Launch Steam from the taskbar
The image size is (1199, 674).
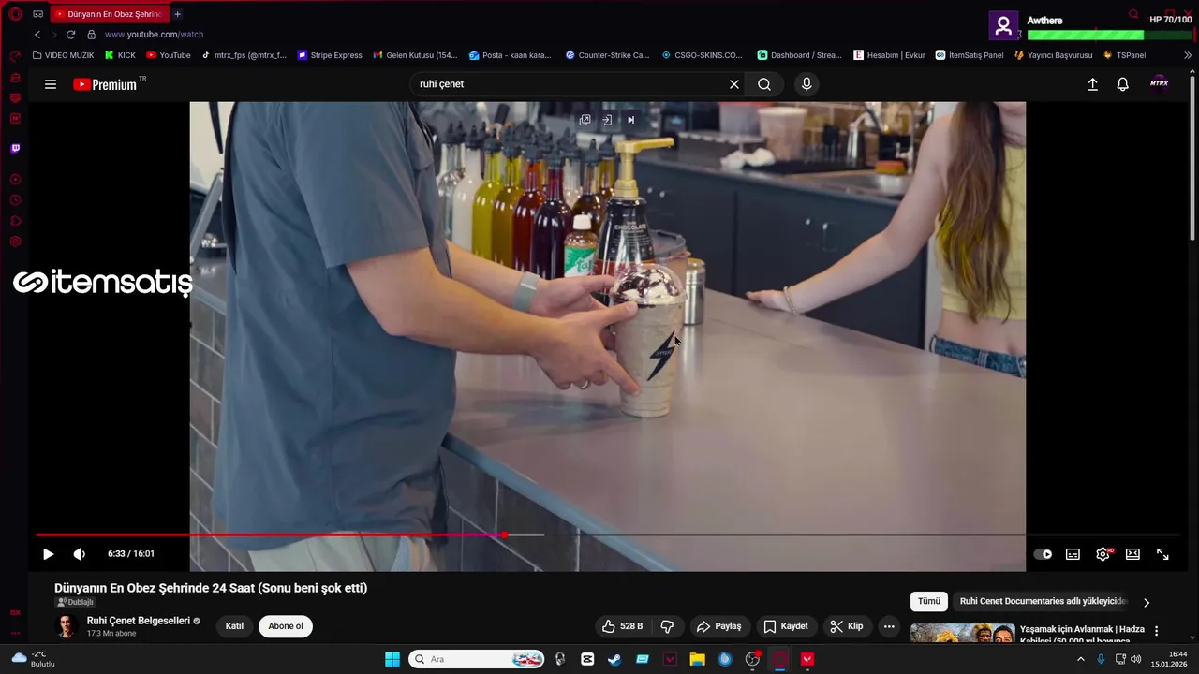click(614, 659)
